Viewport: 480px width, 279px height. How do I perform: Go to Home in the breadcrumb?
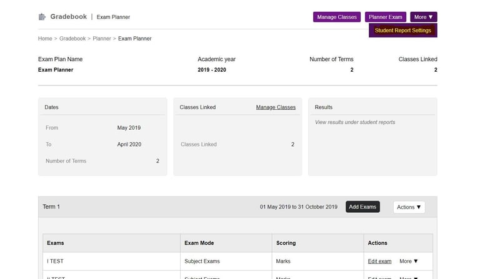point(45,39)
